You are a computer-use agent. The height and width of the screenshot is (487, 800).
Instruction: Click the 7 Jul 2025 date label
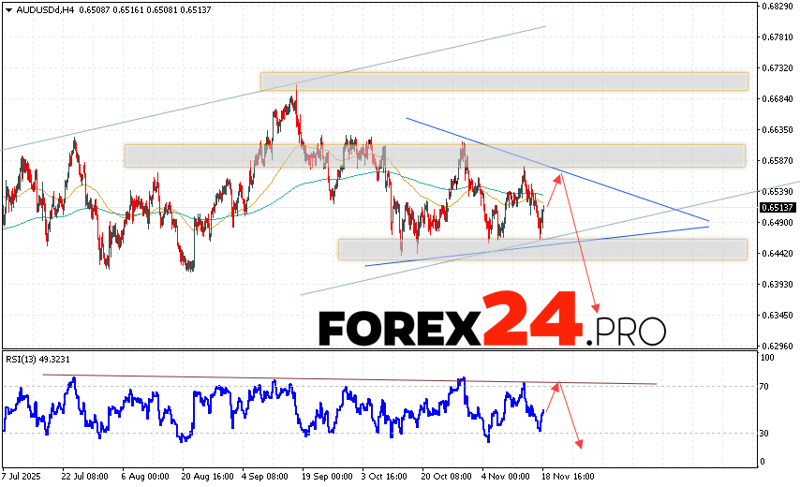tap(24, 476)
